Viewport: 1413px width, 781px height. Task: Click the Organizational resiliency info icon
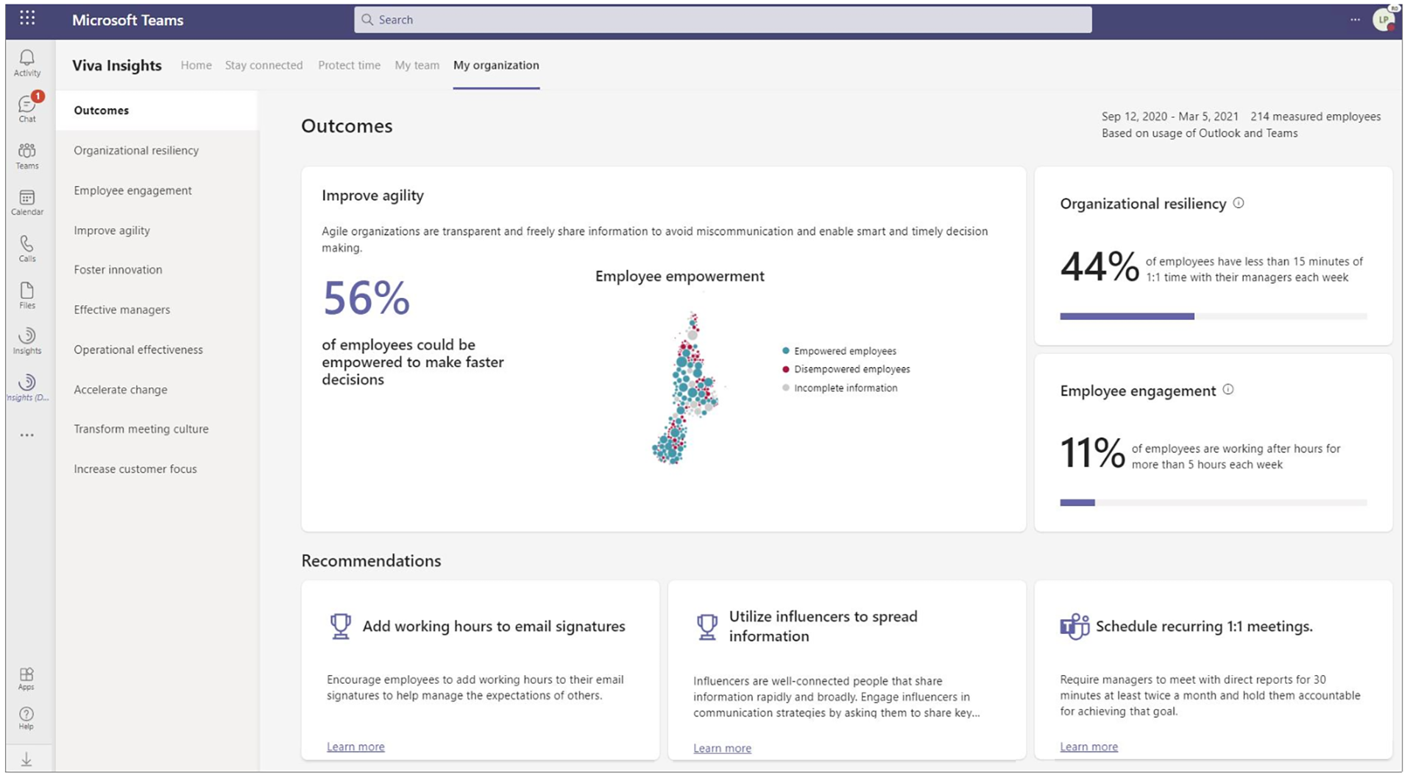point(1239,203)
